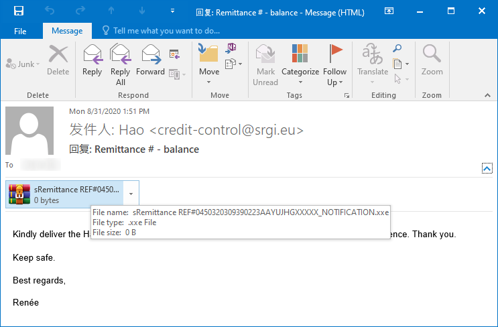Select the sRemittance attachment file
This screenshot has width=498, height=327.
[x=64, y=194]
